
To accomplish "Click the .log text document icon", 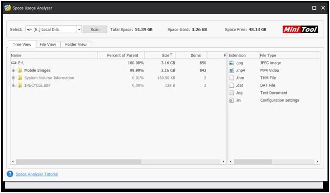I will tap(231, 93).
